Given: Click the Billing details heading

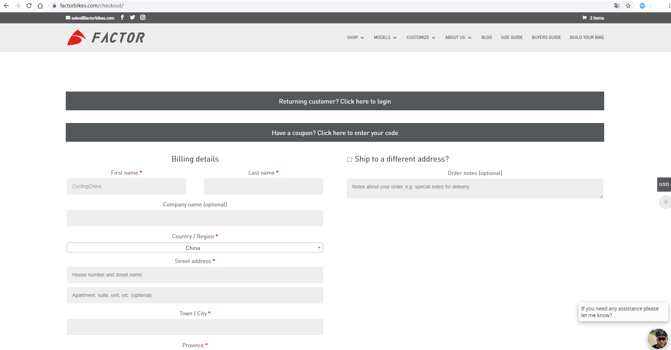Looking at the screenshot, I should click(x=195, y=159).
